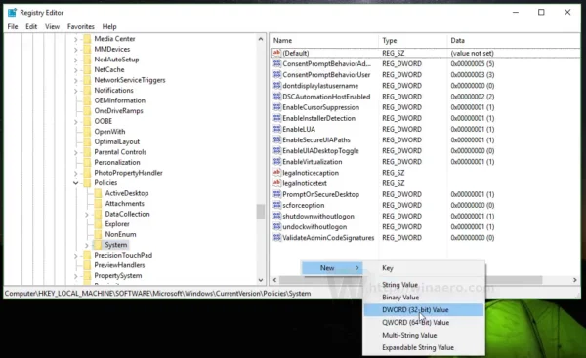Click the scforceoption DWORD icon
This screenshot has width=586, height=358.
(x=277, y=205)
